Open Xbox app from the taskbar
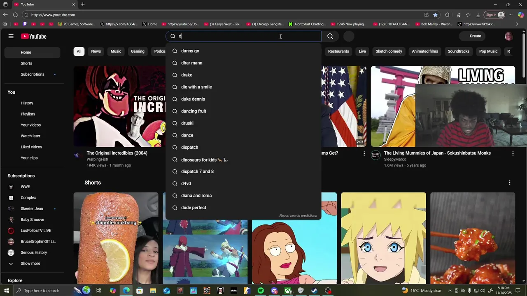The height and width of the screenshot is (296, 527). (x=288, y=291)
